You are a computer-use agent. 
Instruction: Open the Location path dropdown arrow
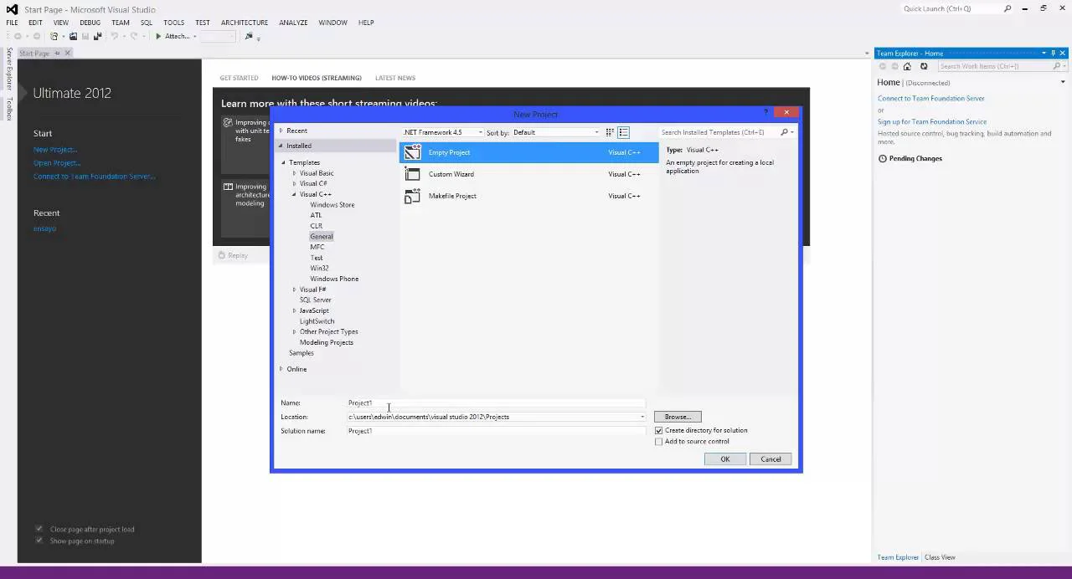coord(642,417)
